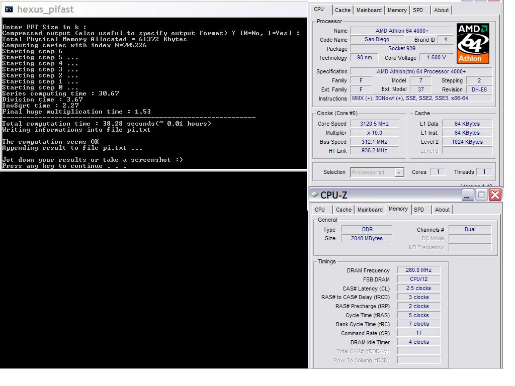This screenshot has width=515, height=386.
Task: Click the DRAM Idle Timer value '4 clocks'
Action: pos(419,342)
